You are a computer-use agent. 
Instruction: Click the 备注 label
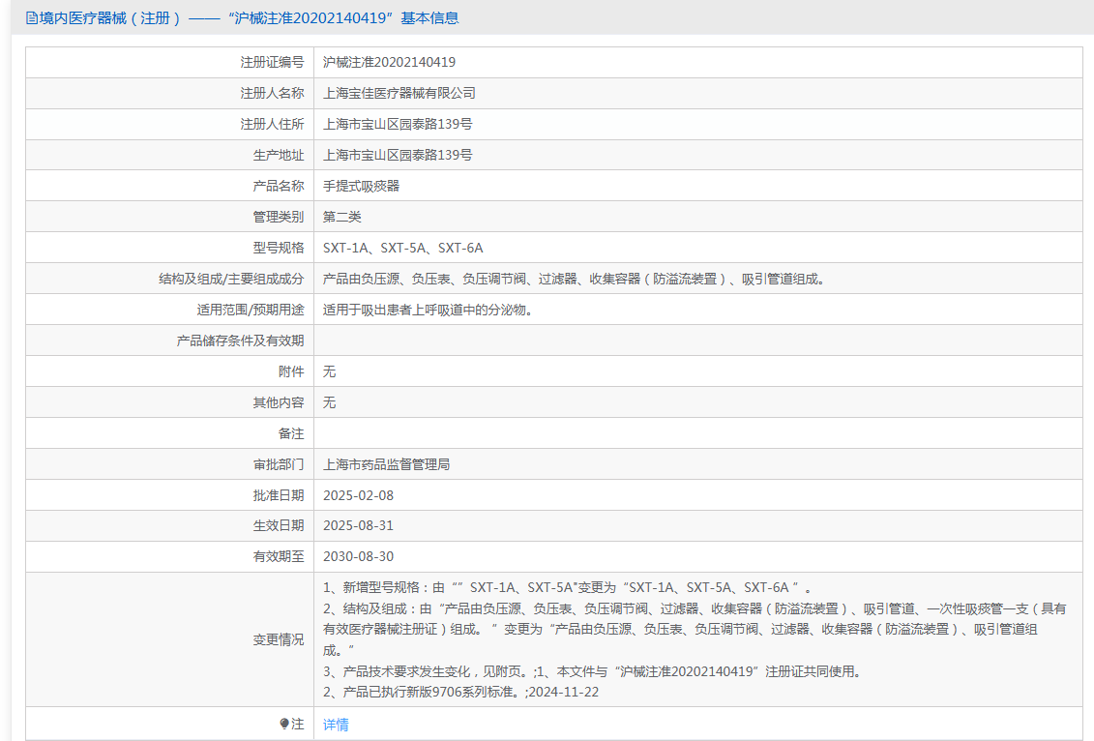tap(291, 433)
